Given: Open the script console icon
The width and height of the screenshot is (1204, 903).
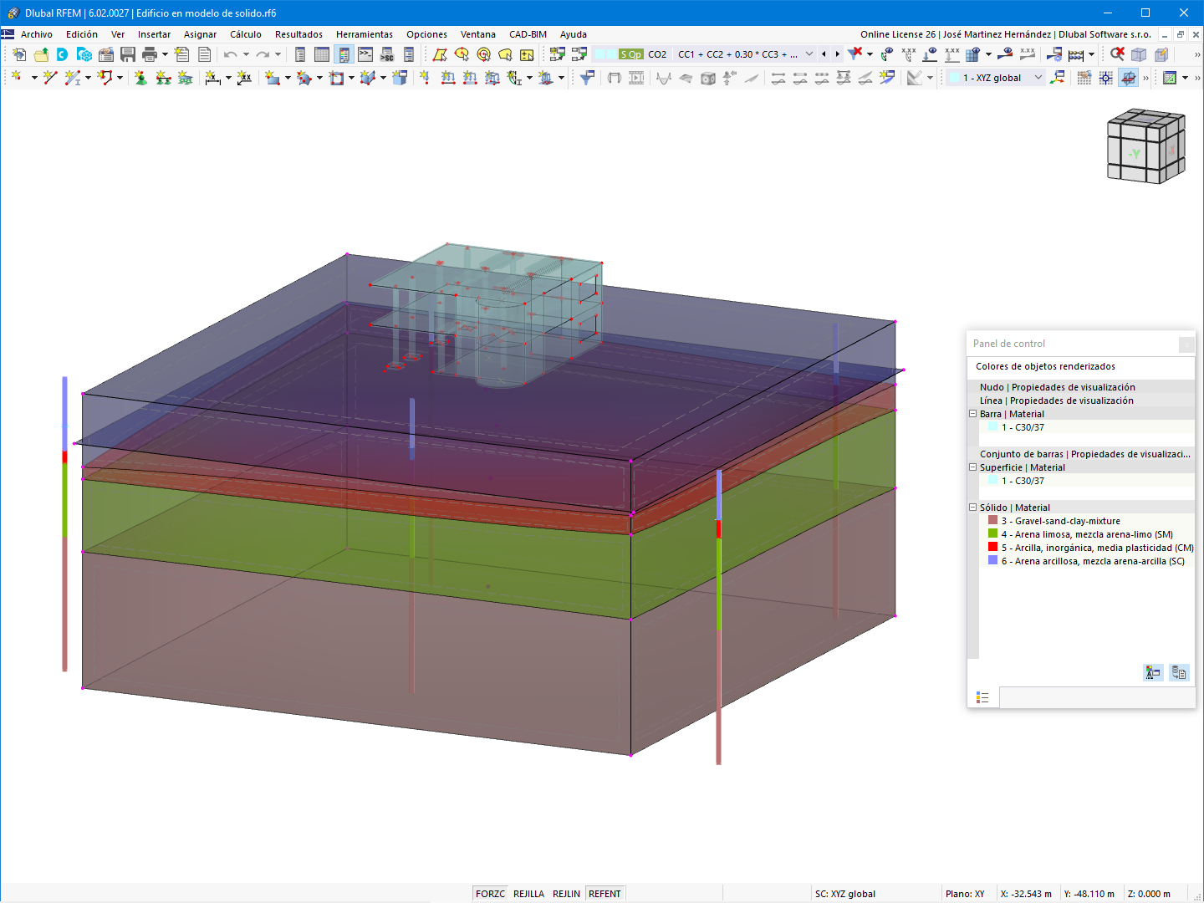Looking at the screenshot, I should (365, 54).
